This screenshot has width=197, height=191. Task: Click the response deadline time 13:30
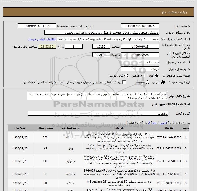point(101,46)
